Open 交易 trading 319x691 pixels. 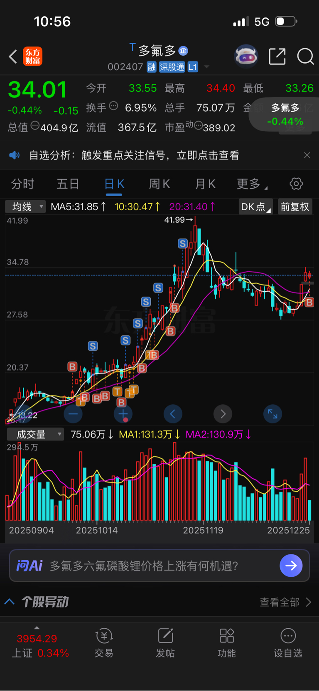104,643
